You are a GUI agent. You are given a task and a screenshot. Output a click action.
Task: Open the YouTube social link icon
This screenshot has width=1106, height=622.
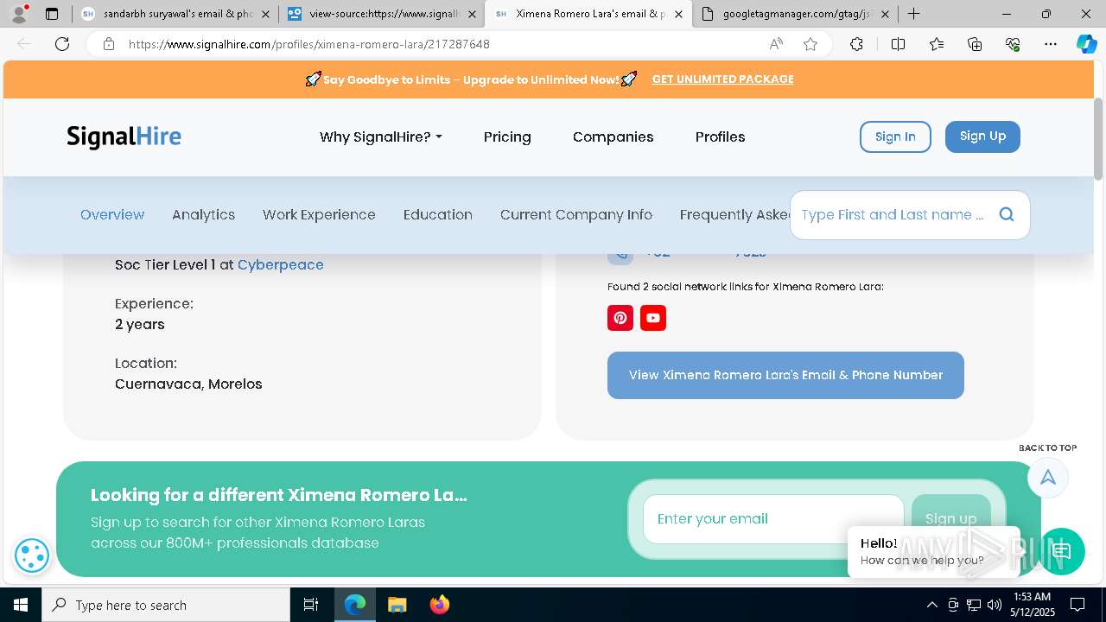[x=653, y=318]
